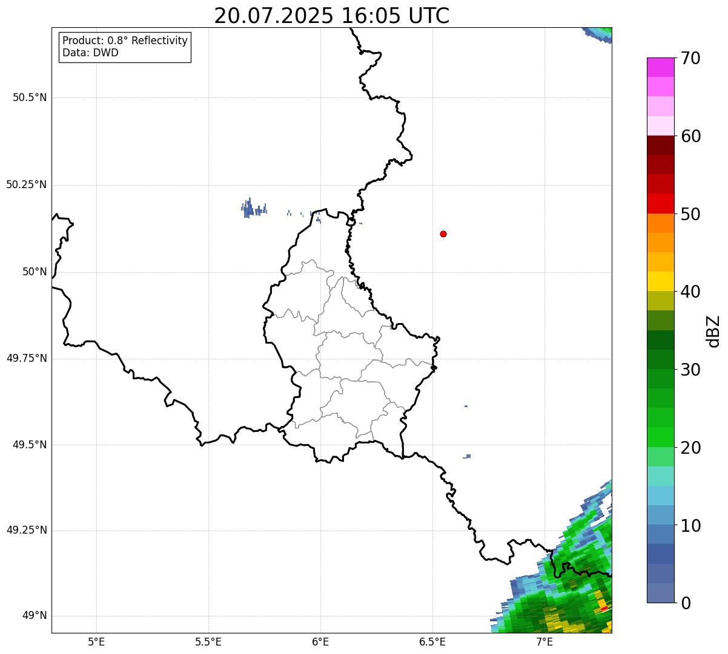
Task: Click the bright green swatch above 20
Action: (x=660, y=437)
